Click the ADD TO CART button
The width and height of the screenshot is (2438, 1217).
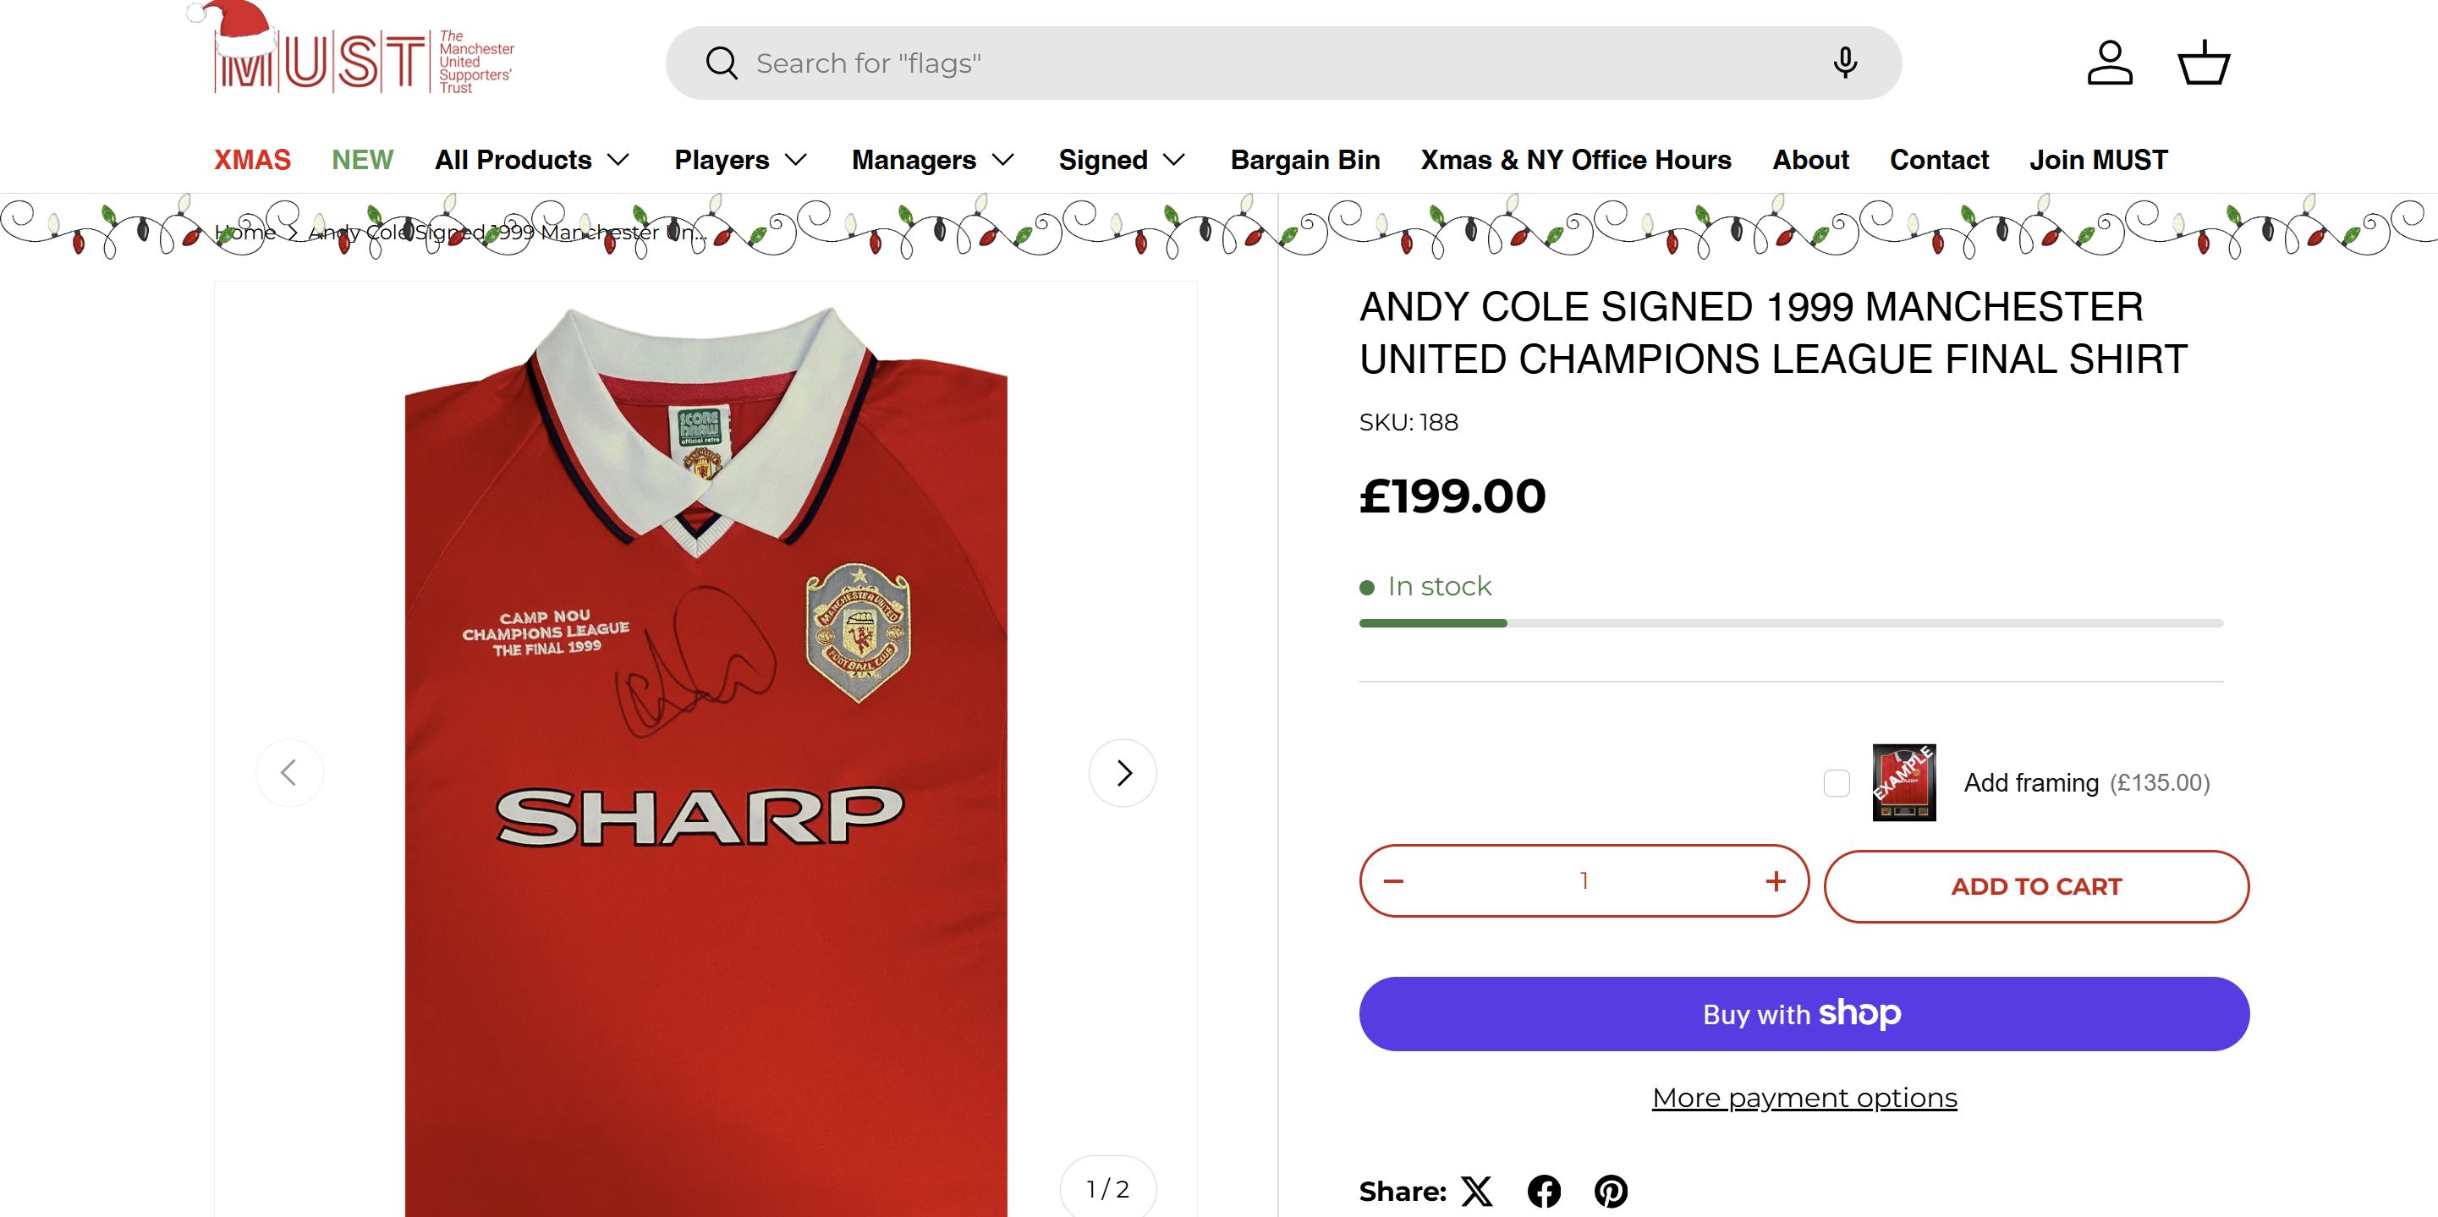2036,886
